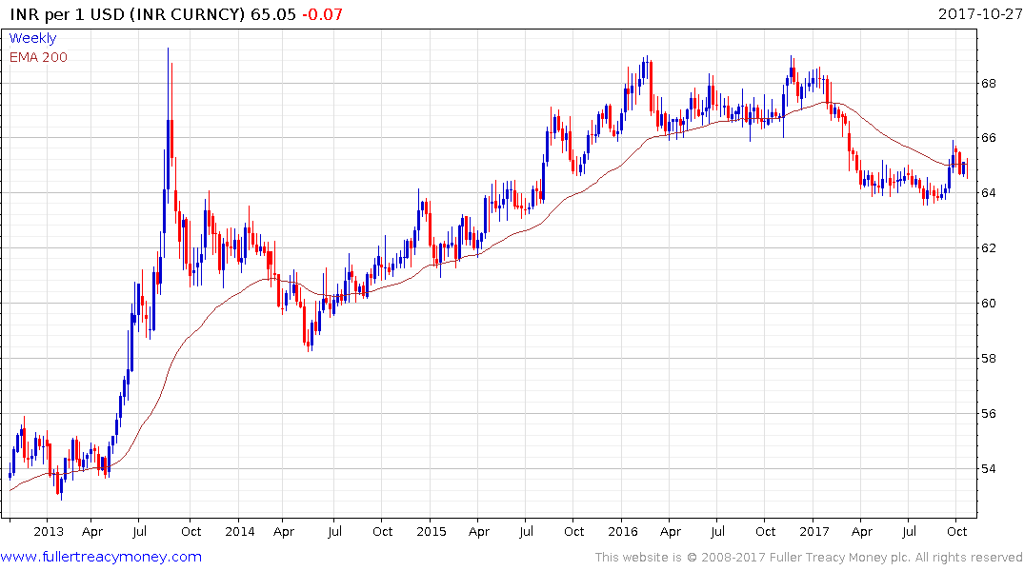Click the copyright notice 'Fuller Treacy Money plc'
Image resolution: width=1024 pixels, height=571 pixels.
coord(840,558)
